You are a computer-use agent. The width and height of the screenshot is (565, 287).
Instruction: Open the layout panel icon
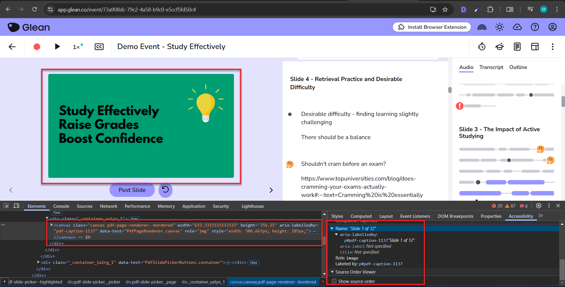click(x=535, y=47)
